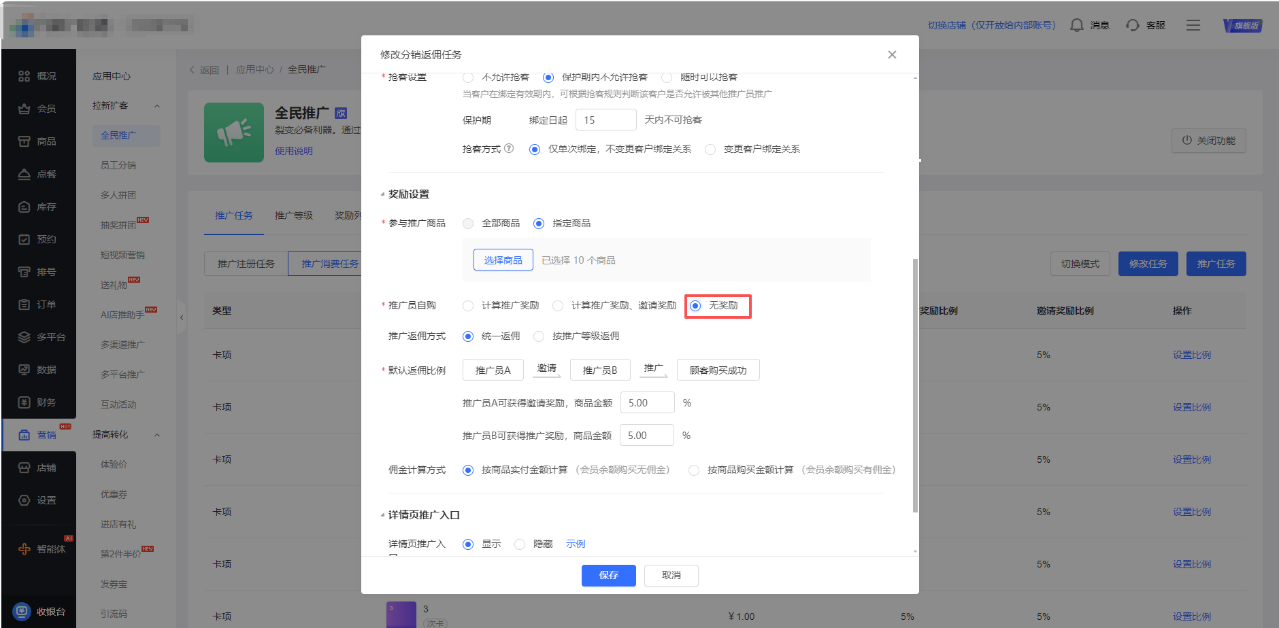This screenshot has height=628, width=1279.
Task: Switch to the 推广等级 tab
Action: pyautogui.click(x=293, y=215)
